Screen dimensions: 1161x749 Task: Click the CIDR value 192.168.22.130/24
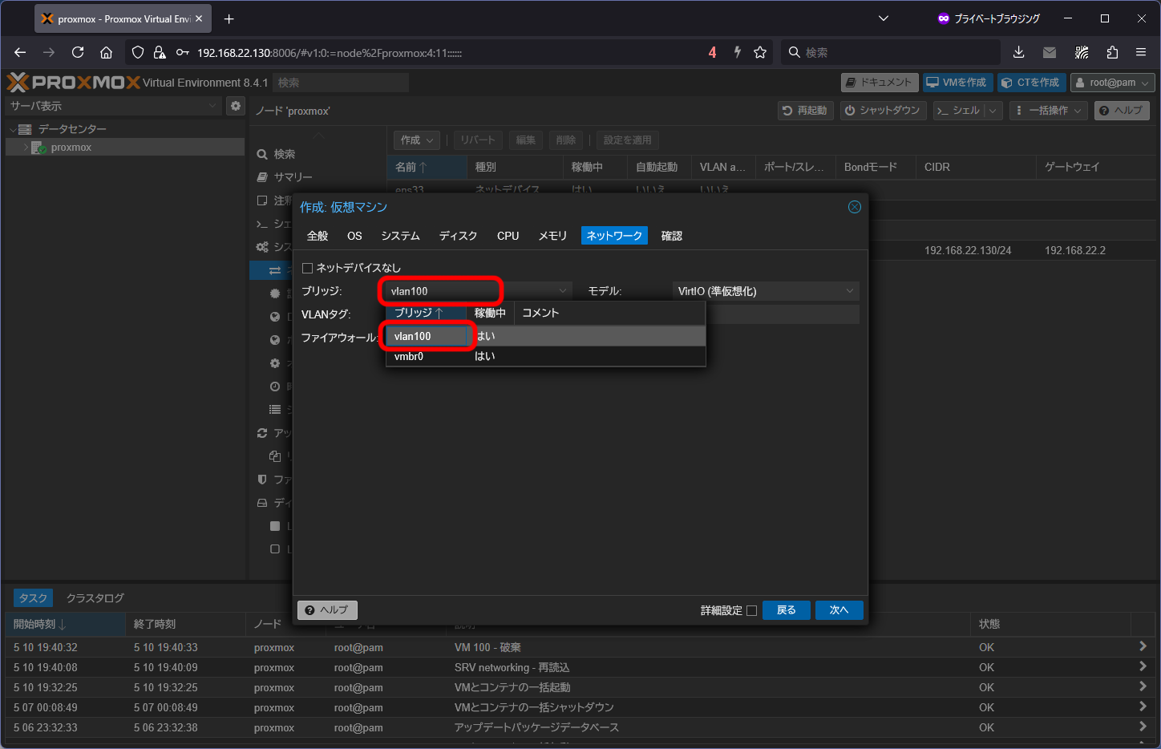[x=967, y=250]
